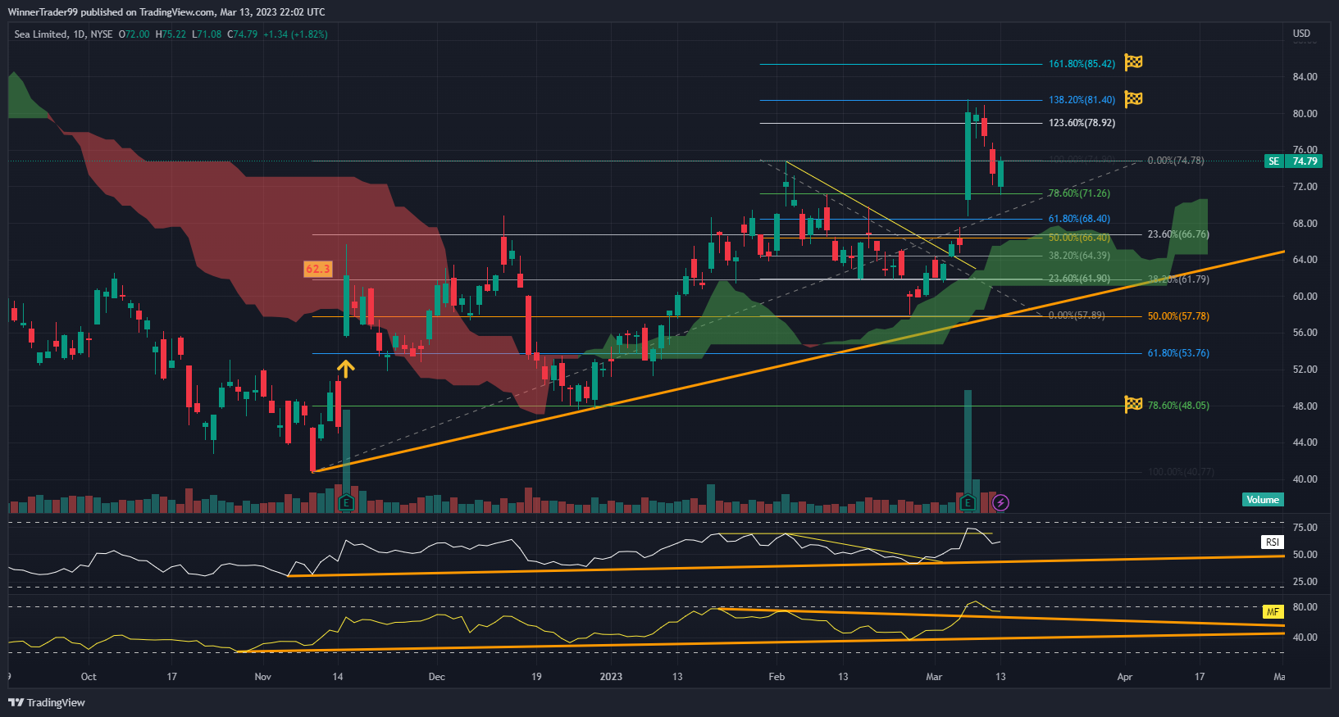1339x717 pixels.
Task: Select the 61.80%(53.76) Fibonacci label
Action: (x=1178, y=353)
